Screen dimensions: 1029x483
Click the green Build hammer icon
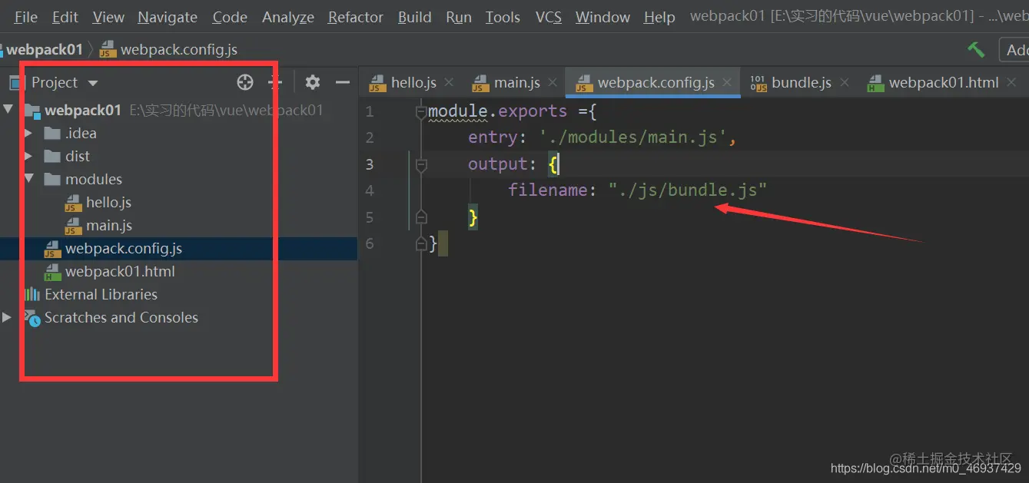(x=976, y=50)
